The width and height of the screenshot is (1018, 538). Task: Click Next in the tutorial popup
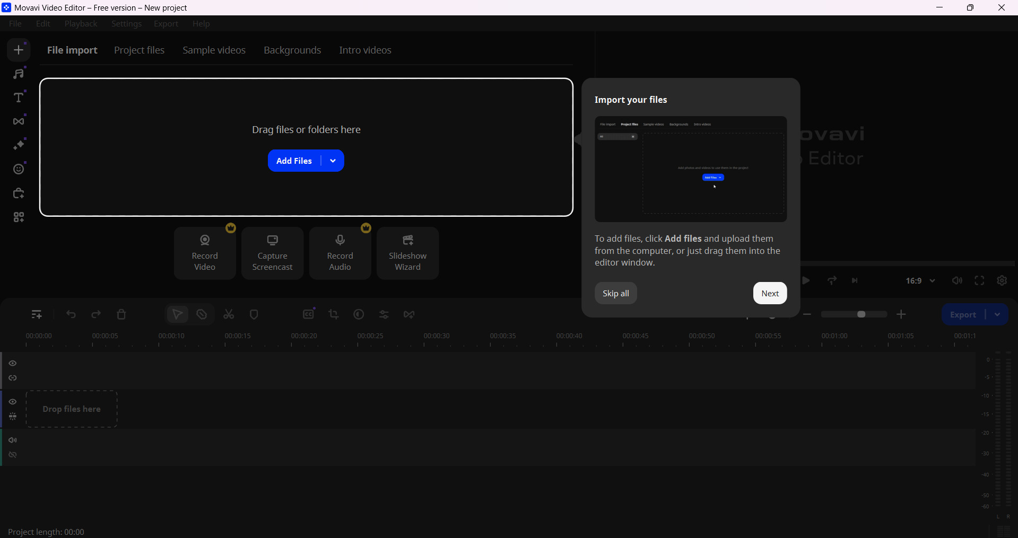pos(770,294)
